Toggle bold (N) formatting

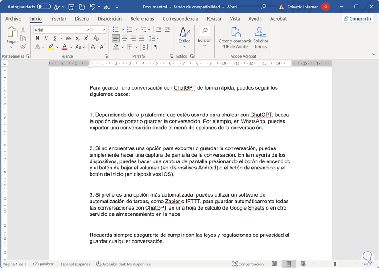point(37,38)
